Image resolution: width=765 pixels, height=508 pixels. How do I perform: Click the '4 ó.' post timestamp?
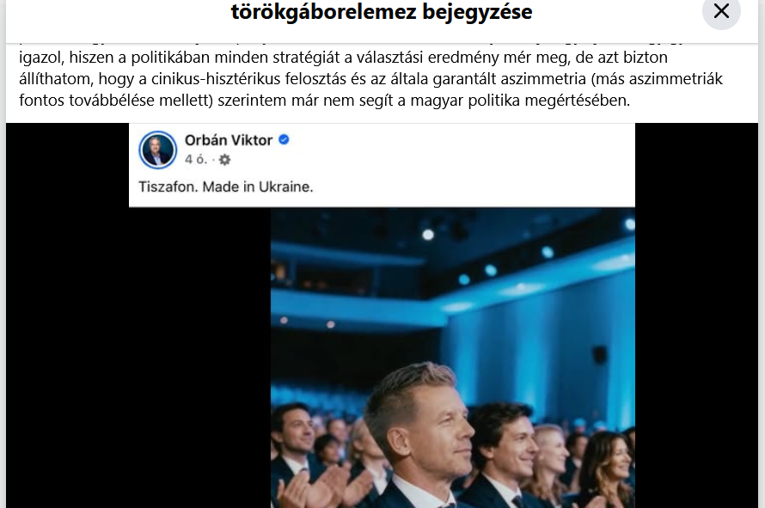point(196,159)
